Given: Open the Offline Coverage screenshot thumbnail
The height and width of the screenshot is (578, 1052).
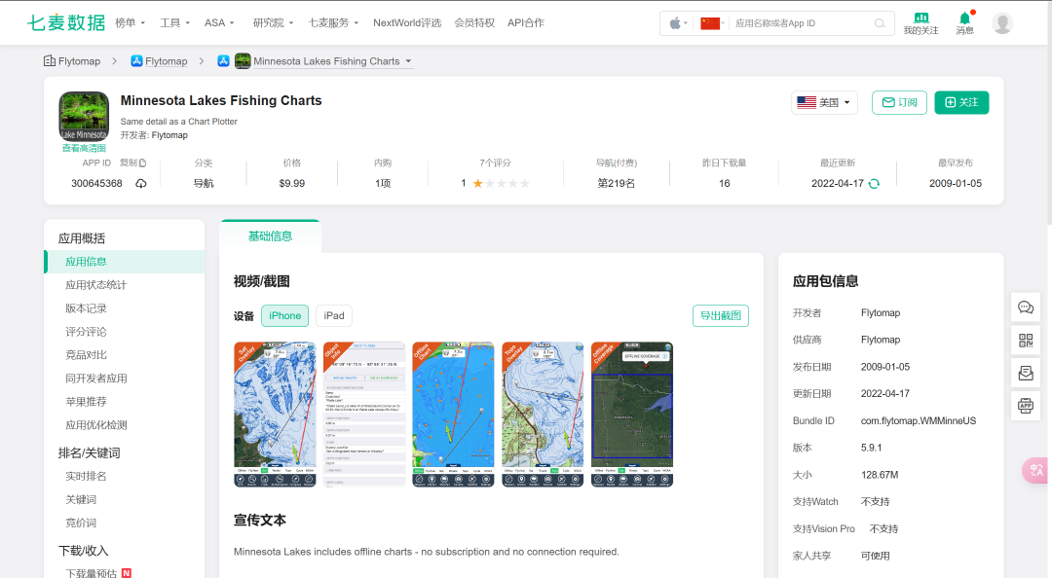Looking at the screenshot, I should point(632,415).
